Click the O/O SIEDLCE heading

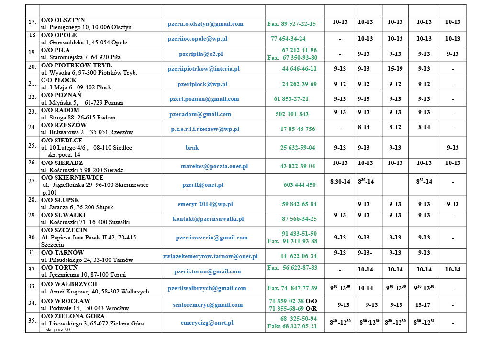[x=62, y=141]
